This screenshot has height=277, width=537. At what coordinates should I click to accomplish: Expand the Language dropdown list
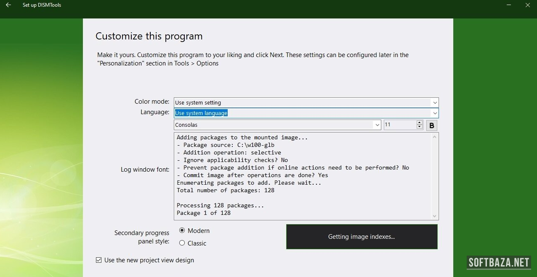pos(434,113)
